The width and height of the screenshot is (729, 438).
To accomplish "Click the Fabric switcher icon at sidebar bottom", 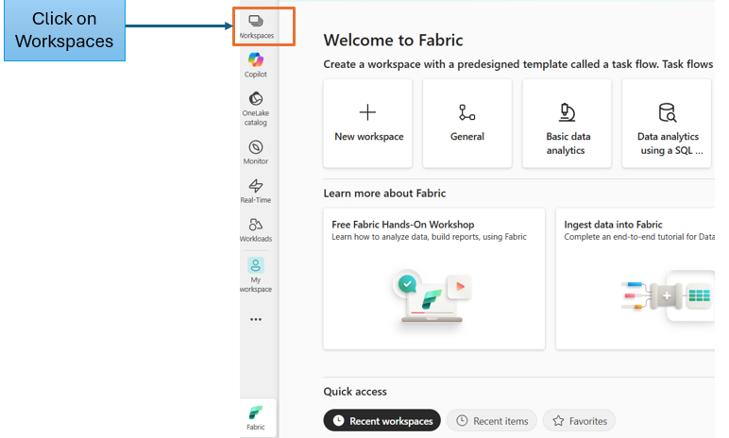I will (x=256, y=417).
